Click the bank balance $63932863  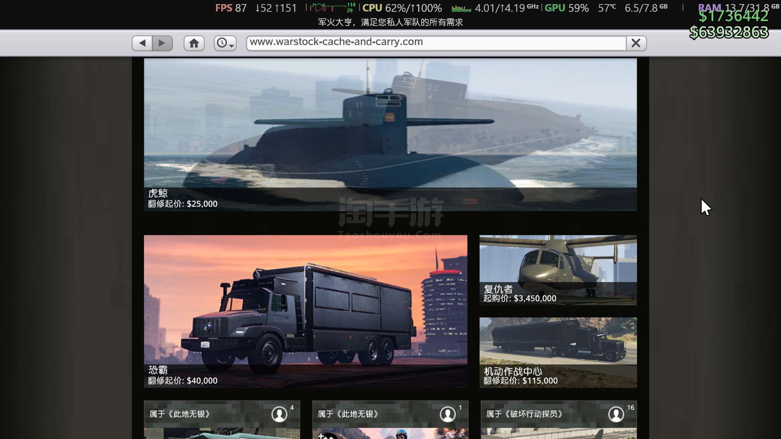point(729,32)
